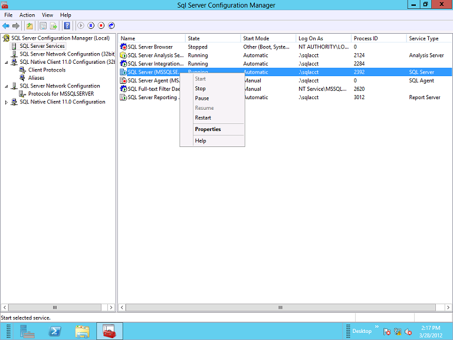Click the SQL Server Services tree icon

tap(14, 46)
